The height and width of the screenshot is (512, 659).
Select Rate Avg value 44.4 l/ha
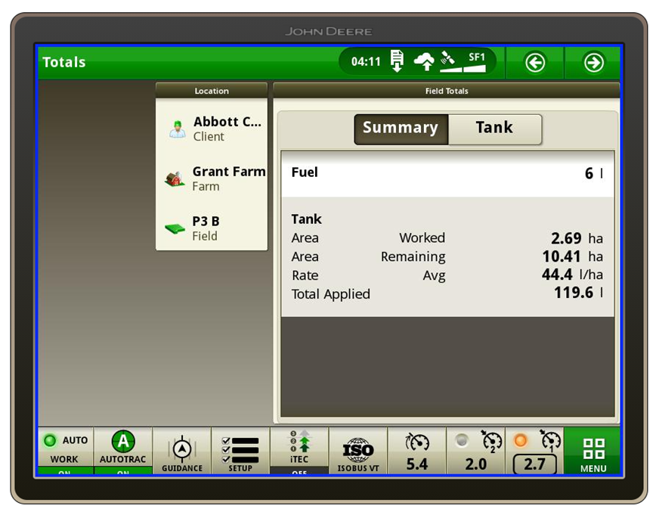click(572, 275)
